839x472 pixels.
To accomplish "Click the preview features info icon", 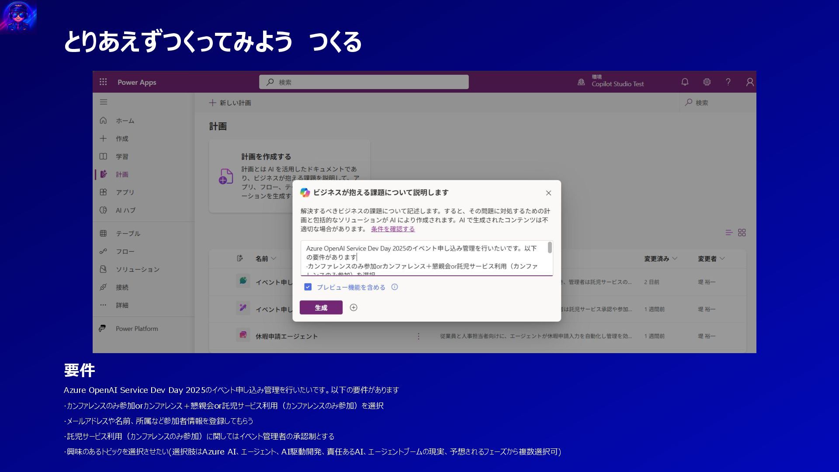I will coord(395,287).
